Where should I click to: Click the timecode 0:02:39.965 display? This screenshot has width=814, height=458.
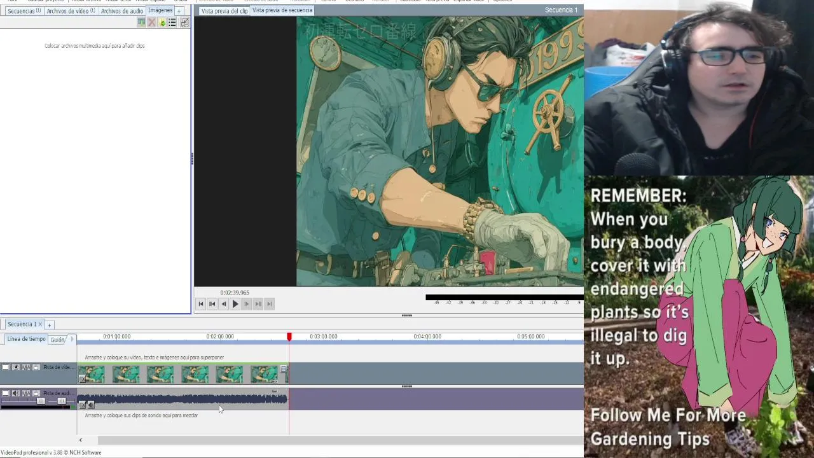click(235, 293)
